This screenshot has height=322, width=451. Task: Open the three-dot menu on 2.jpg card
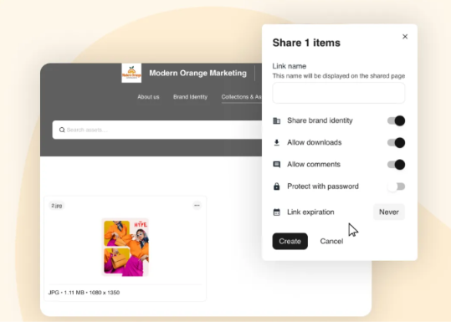(x=197, y=205)
